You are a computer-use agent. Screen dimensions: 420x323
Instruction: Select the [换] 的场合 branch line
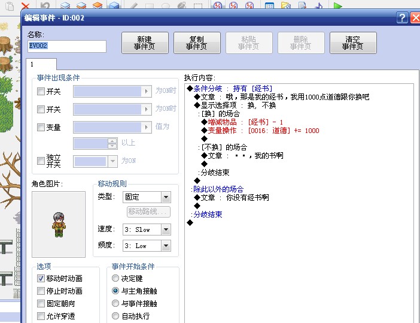pyautogui.click(x=219, y=113)
